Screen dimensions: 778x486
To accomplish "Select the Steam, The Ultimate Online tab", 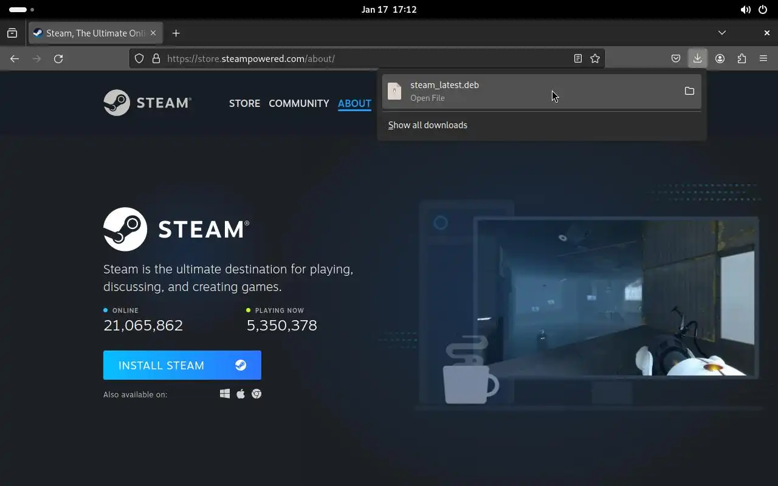I will tap(95, 33).
